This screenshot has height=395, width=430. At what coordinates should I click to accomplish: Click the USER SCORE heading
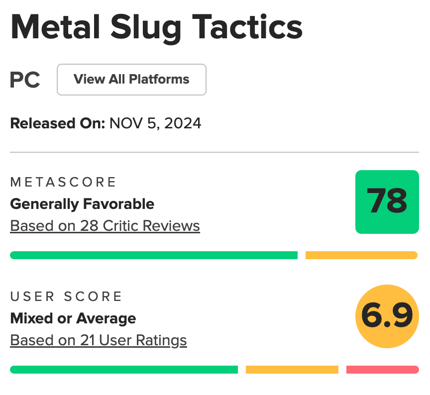(x=66, y=296)
